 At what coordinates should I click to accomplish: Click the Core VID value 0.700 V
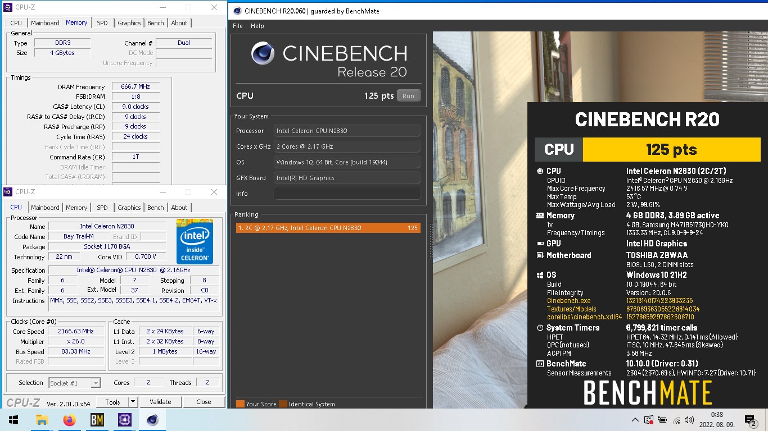(146, 256)
